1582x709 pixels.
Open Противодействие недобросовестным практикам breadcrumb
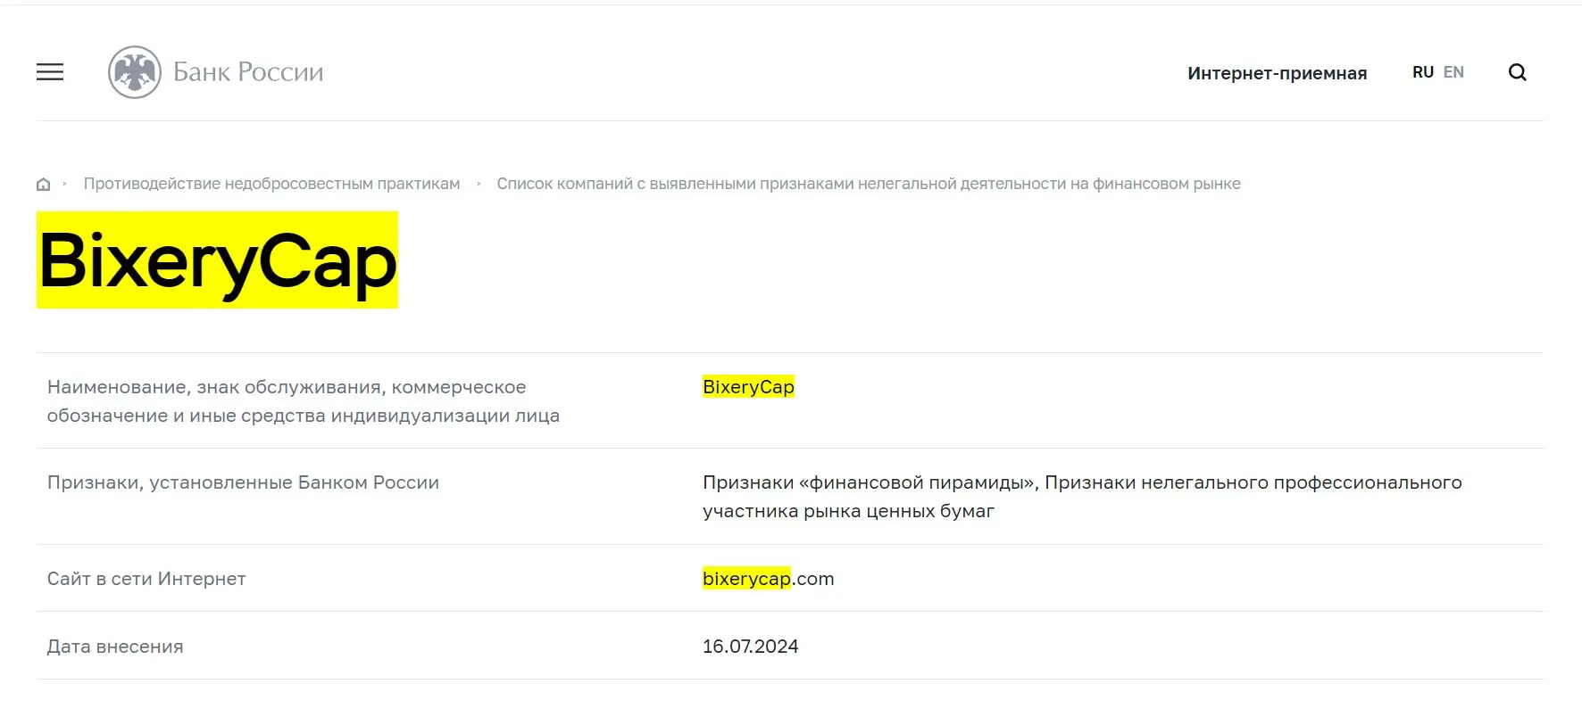click(x=271, y=184)
